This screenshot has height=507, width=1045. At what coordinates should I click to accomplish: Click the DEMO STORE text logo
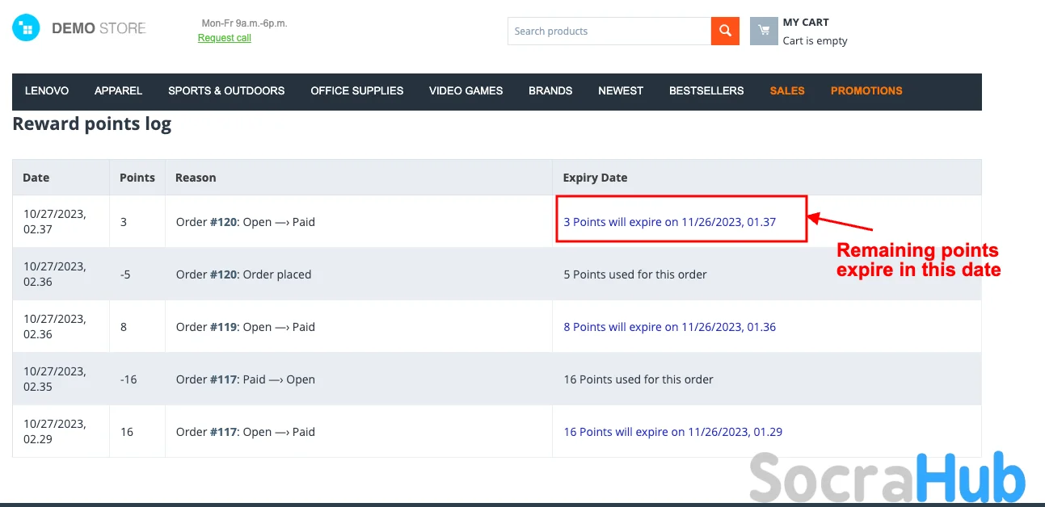coord(99,28)
